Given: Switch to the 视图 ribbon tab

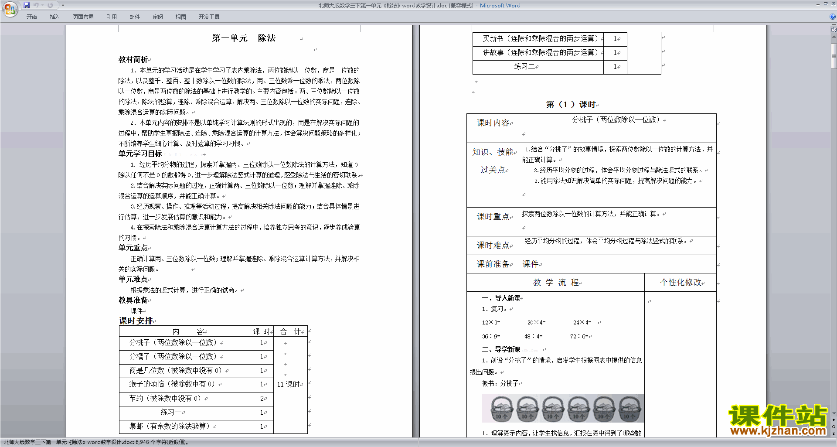Looking at the screenshot, I should [x=181, y=17].
